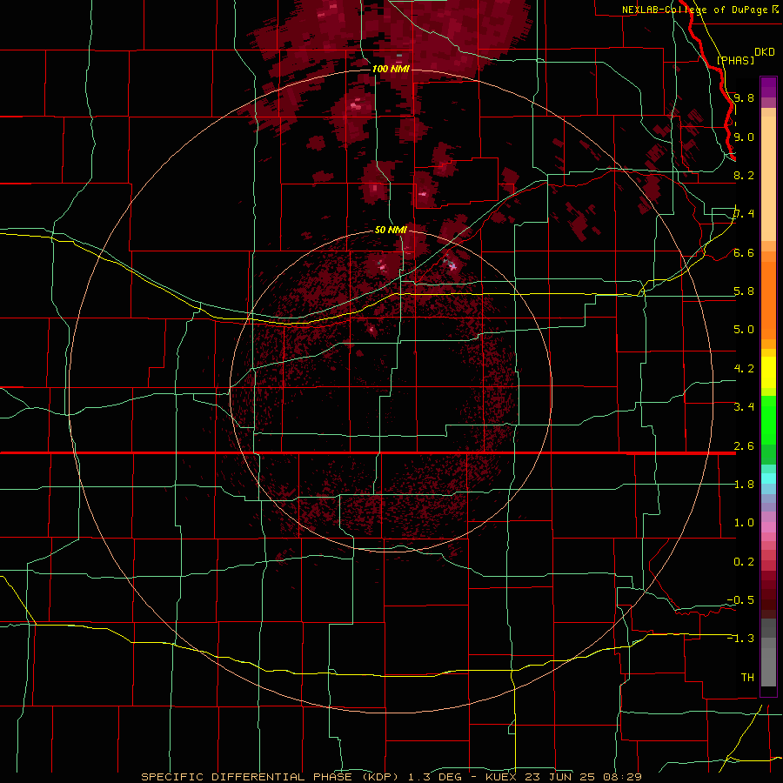Select the -0.5 scale value
783x783 pixels.
click(740, 599)
